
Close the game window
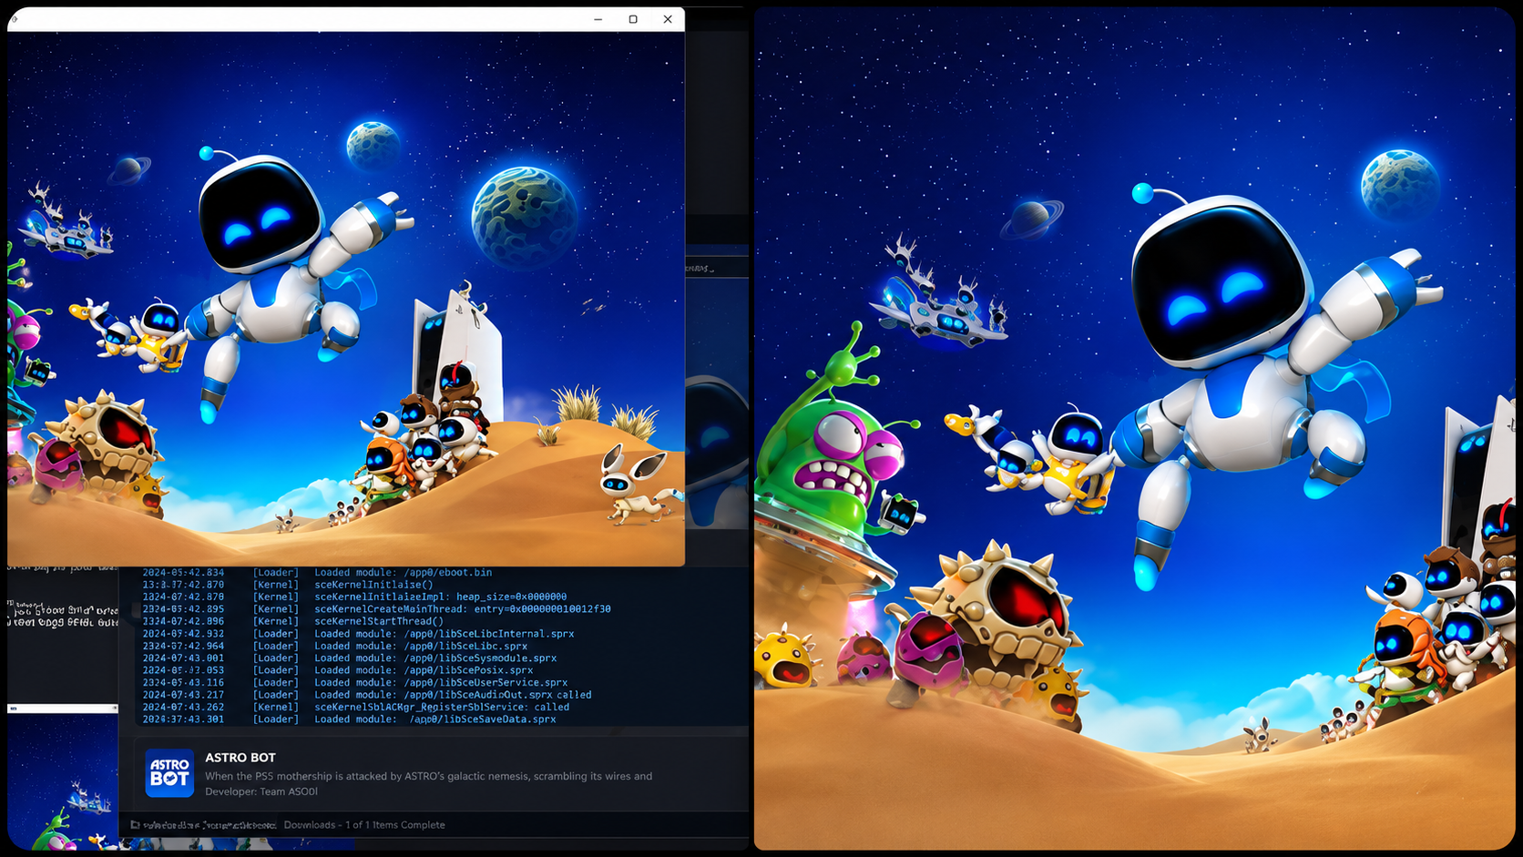coord(668,19)
